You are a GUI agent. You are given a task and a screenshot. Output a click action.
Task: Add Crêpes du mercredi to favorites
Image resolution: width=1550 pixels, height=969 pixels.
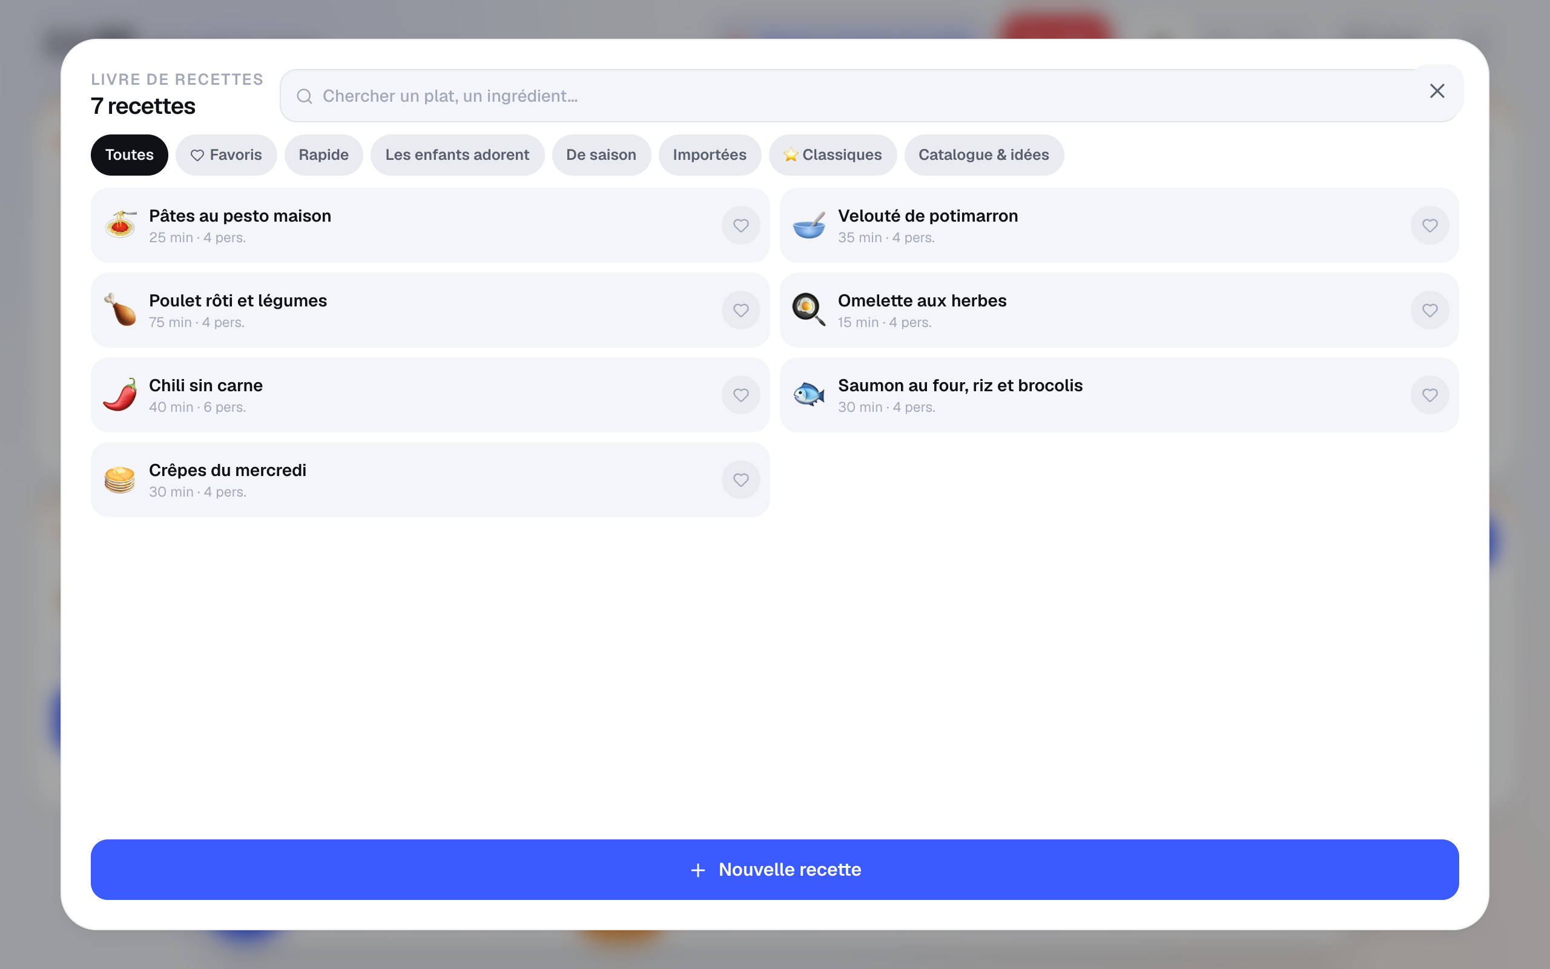[740, 480]
